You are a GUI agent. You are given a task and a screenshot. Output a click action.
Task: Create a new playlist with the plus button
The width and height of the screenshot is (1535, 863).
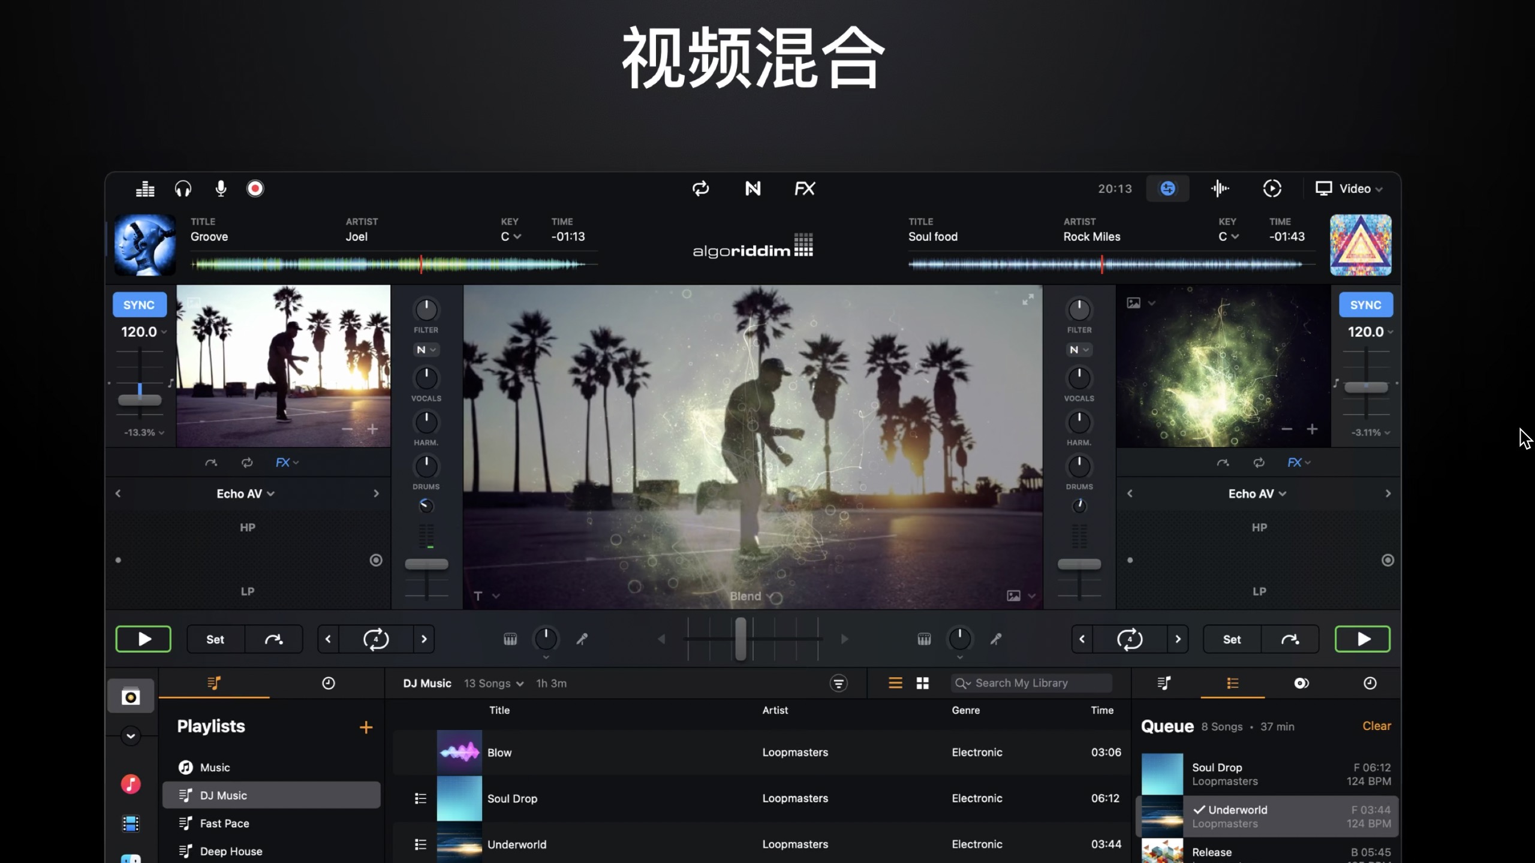(366, 727)
